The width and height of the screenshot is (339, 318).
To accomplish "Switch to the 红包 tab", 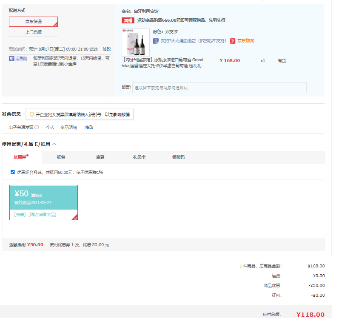I will 61,157.
